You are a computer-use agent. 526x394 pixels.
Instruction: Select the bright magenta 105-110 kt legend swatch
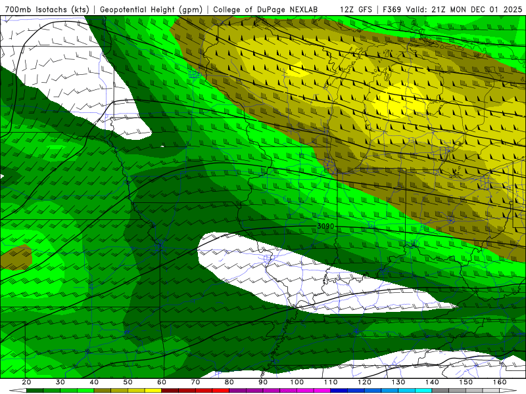[x=322, y=391]
